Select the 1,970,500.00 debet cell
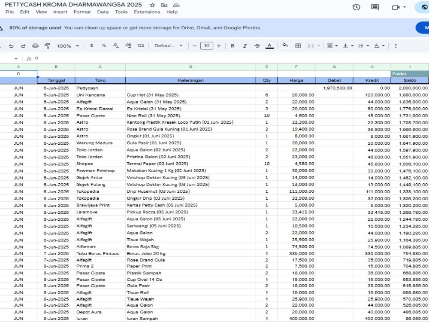Screen dimensions: 429x322 pyautogui.click(x=334, y=88)
